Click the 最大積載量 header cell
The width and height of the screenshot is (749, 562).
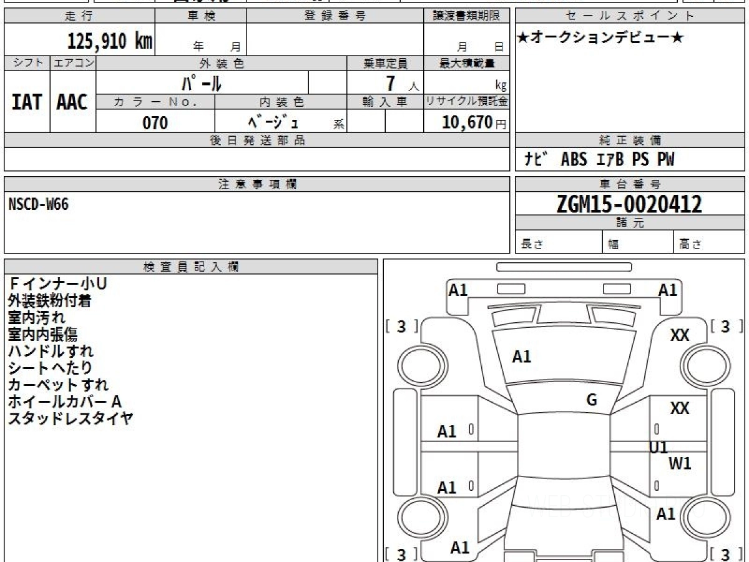tap(466, 63)
